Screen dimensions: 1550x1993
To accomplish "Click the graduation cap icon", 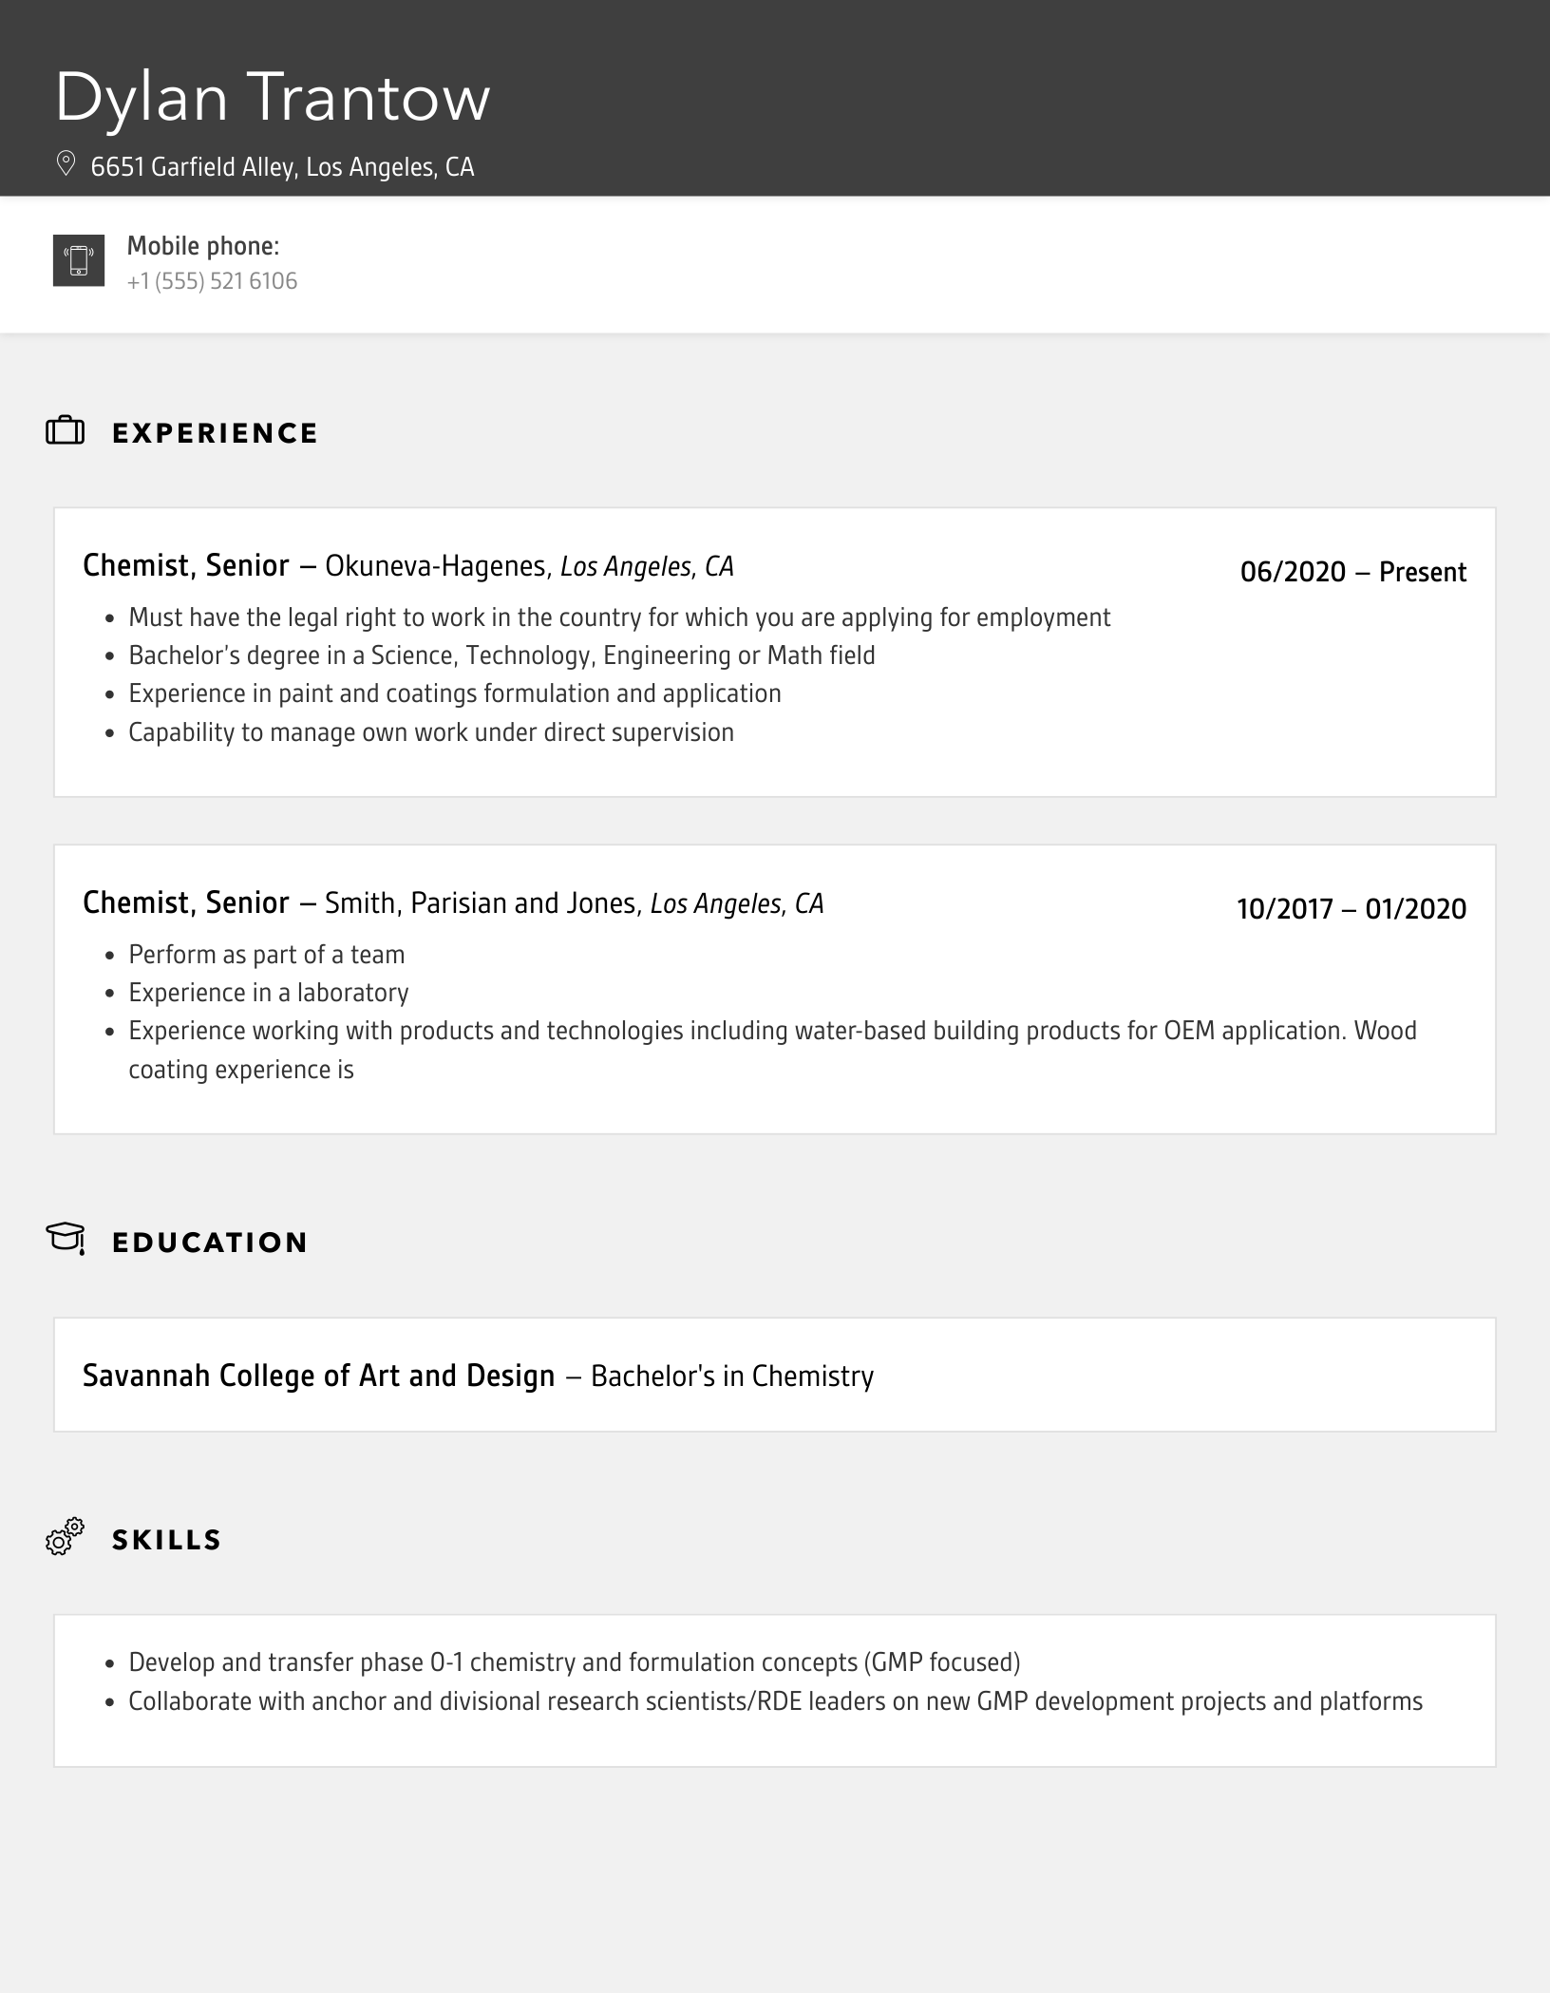I will 66,1239.
